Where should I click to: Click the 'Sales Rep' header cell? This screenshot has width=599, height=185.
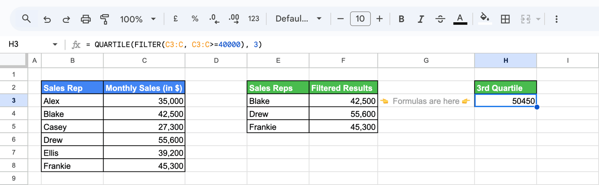72,88
